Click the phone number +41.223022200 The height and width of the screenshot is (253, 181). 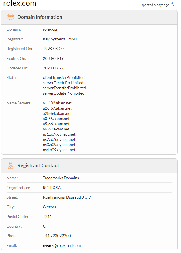[57, 236]
